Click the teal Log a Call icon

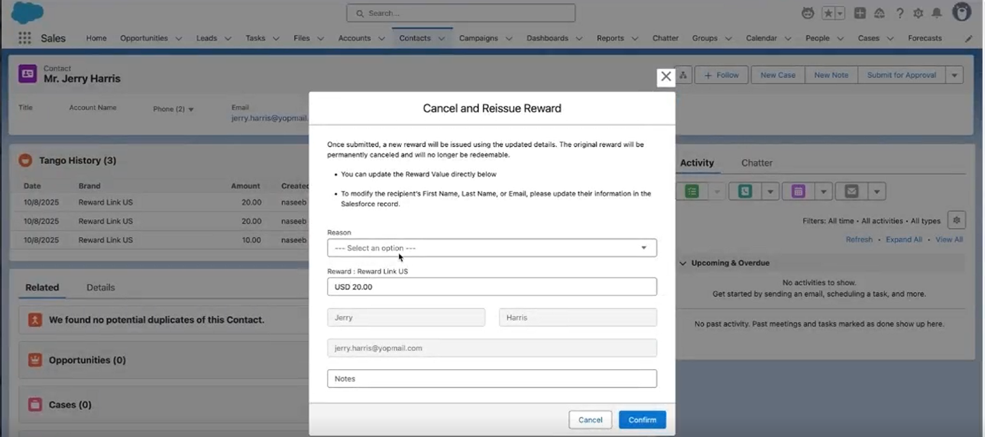click(745, 191)
